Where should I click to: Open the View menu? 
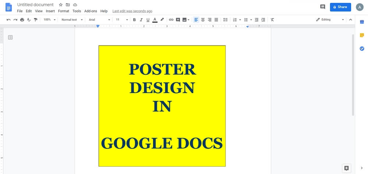tap(39, 11)
